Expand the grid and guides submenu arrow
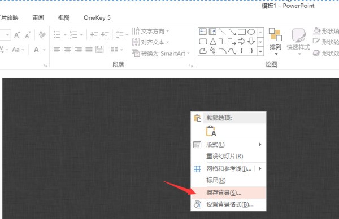The image size is (339, 219). (x=260, y=168)
